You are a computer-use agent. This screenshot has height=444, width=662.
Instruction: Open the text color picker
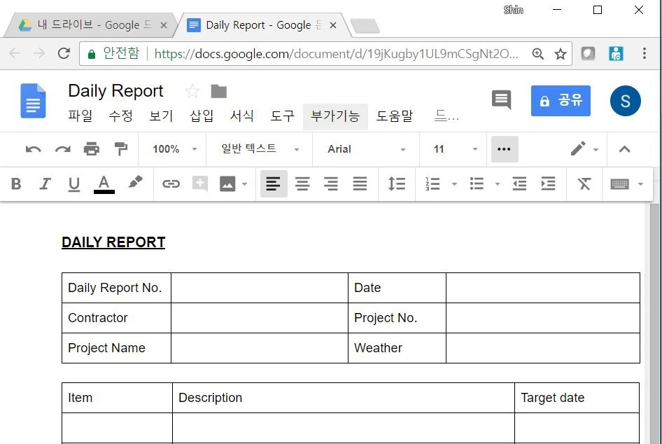[x=104, y=185]
